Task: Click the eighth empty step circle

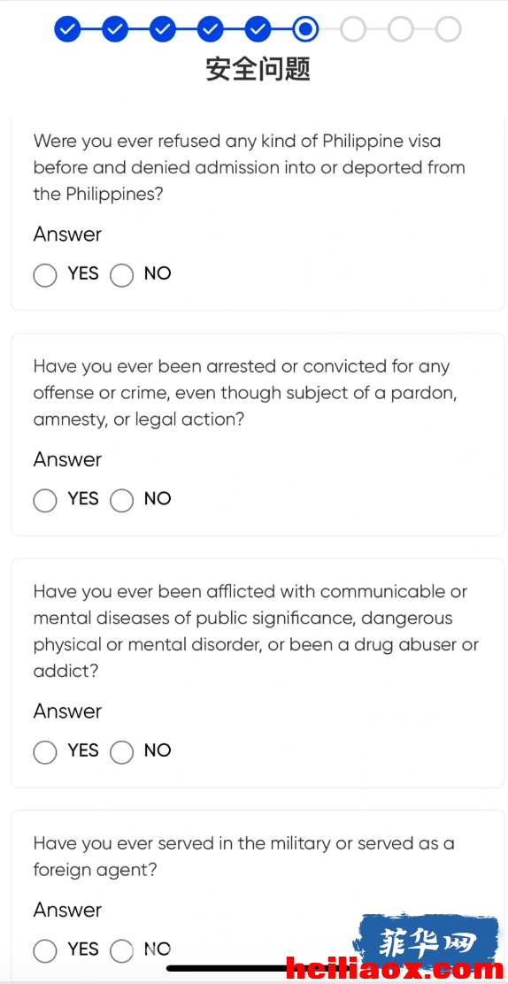Action: [x=401, y=29]
